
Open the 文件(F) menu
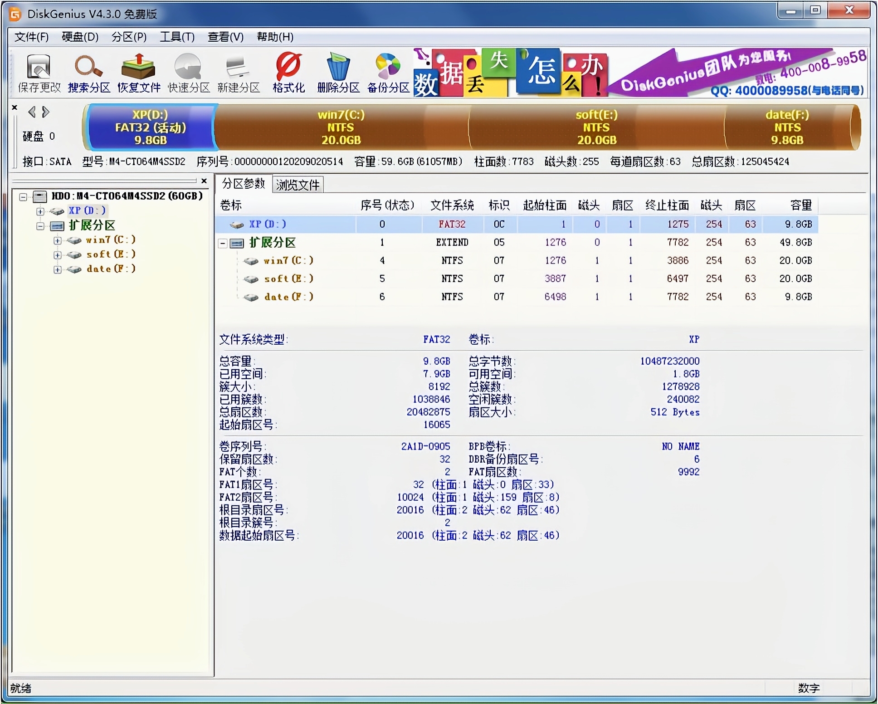[31, 37]
